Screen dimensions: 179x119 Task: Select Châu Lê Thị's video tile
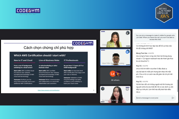[x=115, y=39]
